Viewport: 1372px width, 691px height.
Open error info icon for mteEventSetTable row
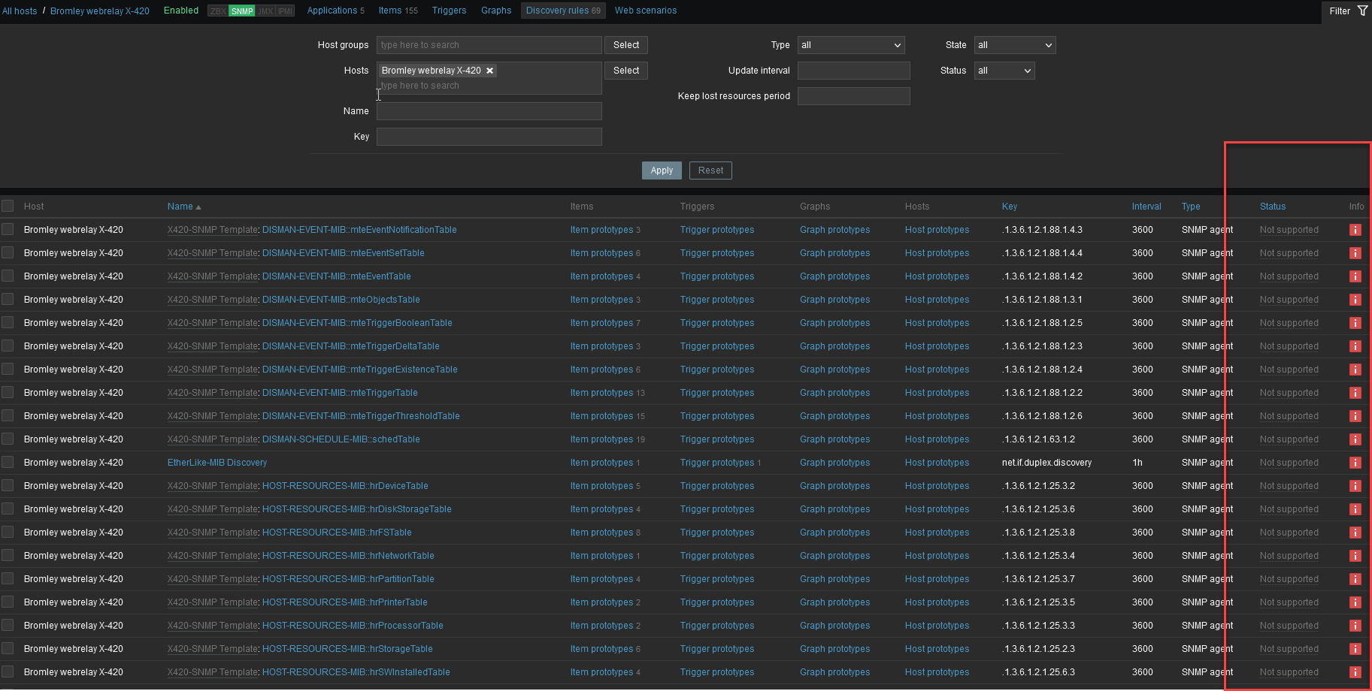1355,253
